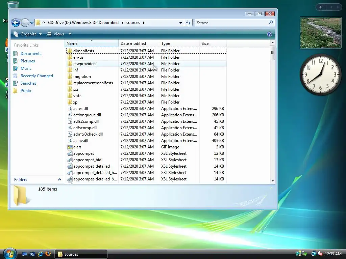Launch Internet Explorer from quick launch
This screenshot has height=259, width=346.
40,254
